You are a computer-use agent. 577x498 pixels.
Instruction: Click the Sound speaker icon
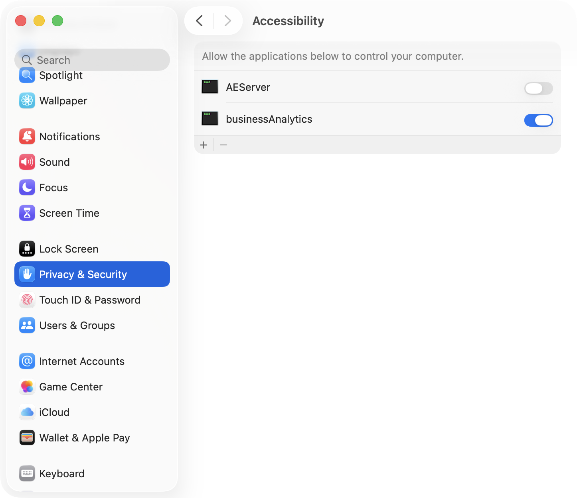(x=27, y=162)
